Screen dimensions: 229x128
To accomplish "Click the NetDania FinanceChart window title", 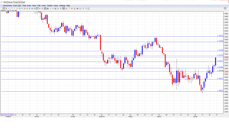I will pyautogui.click(x=14, y=2).
